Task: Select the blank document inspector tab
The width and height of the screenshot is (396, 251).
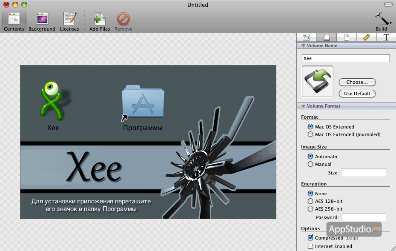Action: 347,37
